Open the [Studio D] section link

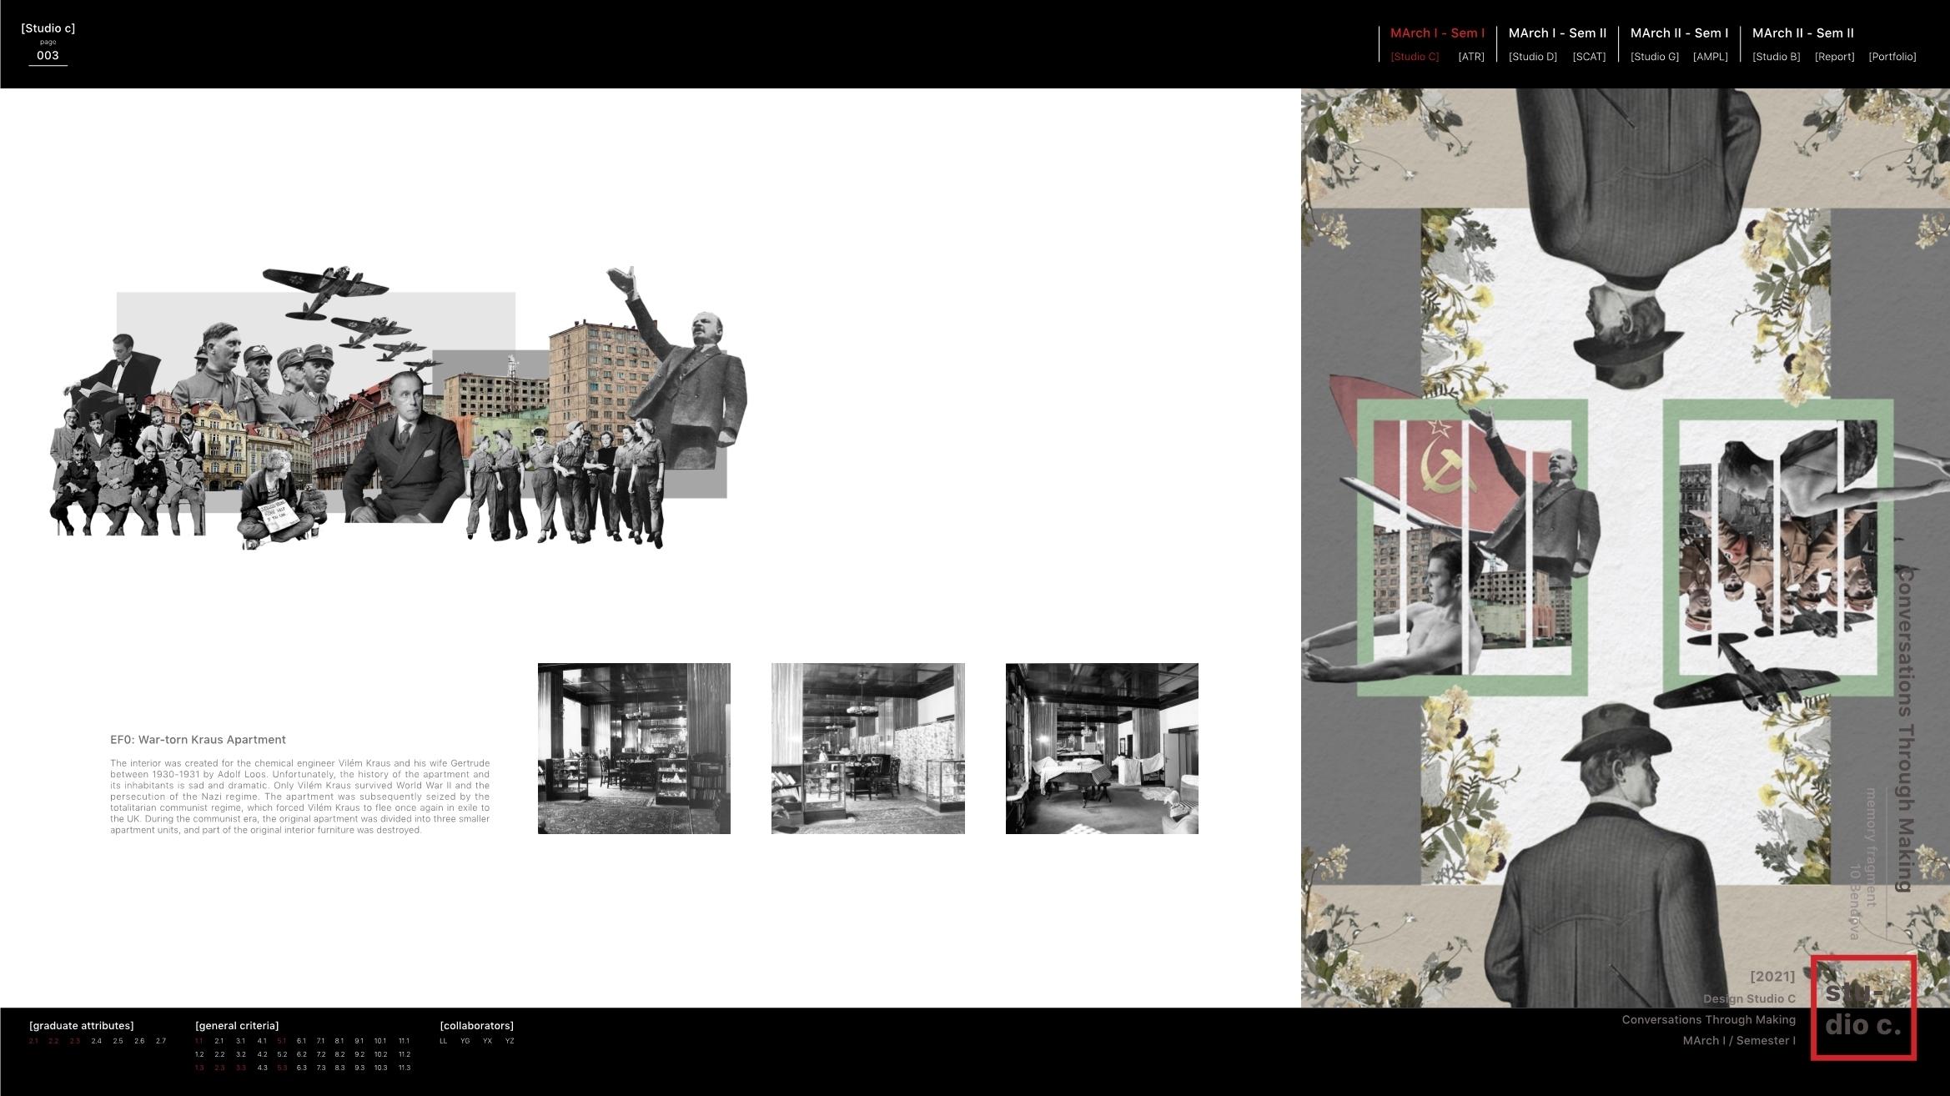click(1532, 57)
